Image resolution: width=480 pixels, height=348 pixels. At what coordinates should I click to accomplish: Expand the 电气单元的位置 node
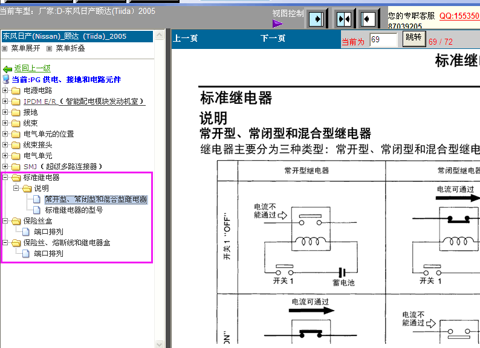click(x=5, y=134)
